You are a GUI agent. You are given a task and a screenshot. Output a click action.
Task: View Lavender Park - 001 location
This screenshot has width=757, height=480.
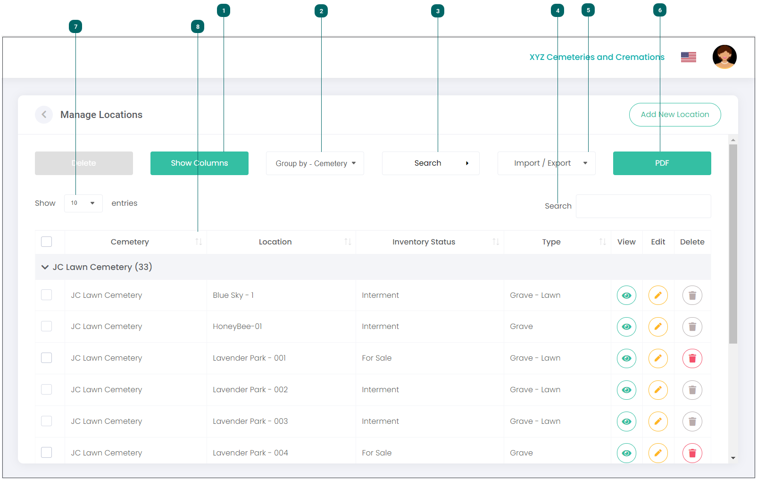click(x=626, y=358)
